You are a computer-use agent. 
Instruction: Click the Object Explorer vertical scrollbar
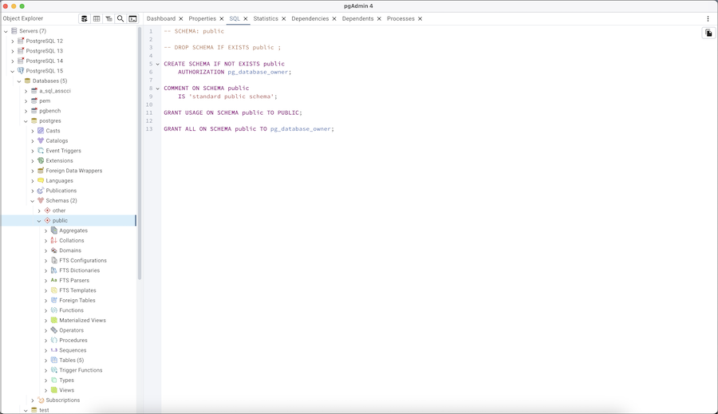click(140, 153)
